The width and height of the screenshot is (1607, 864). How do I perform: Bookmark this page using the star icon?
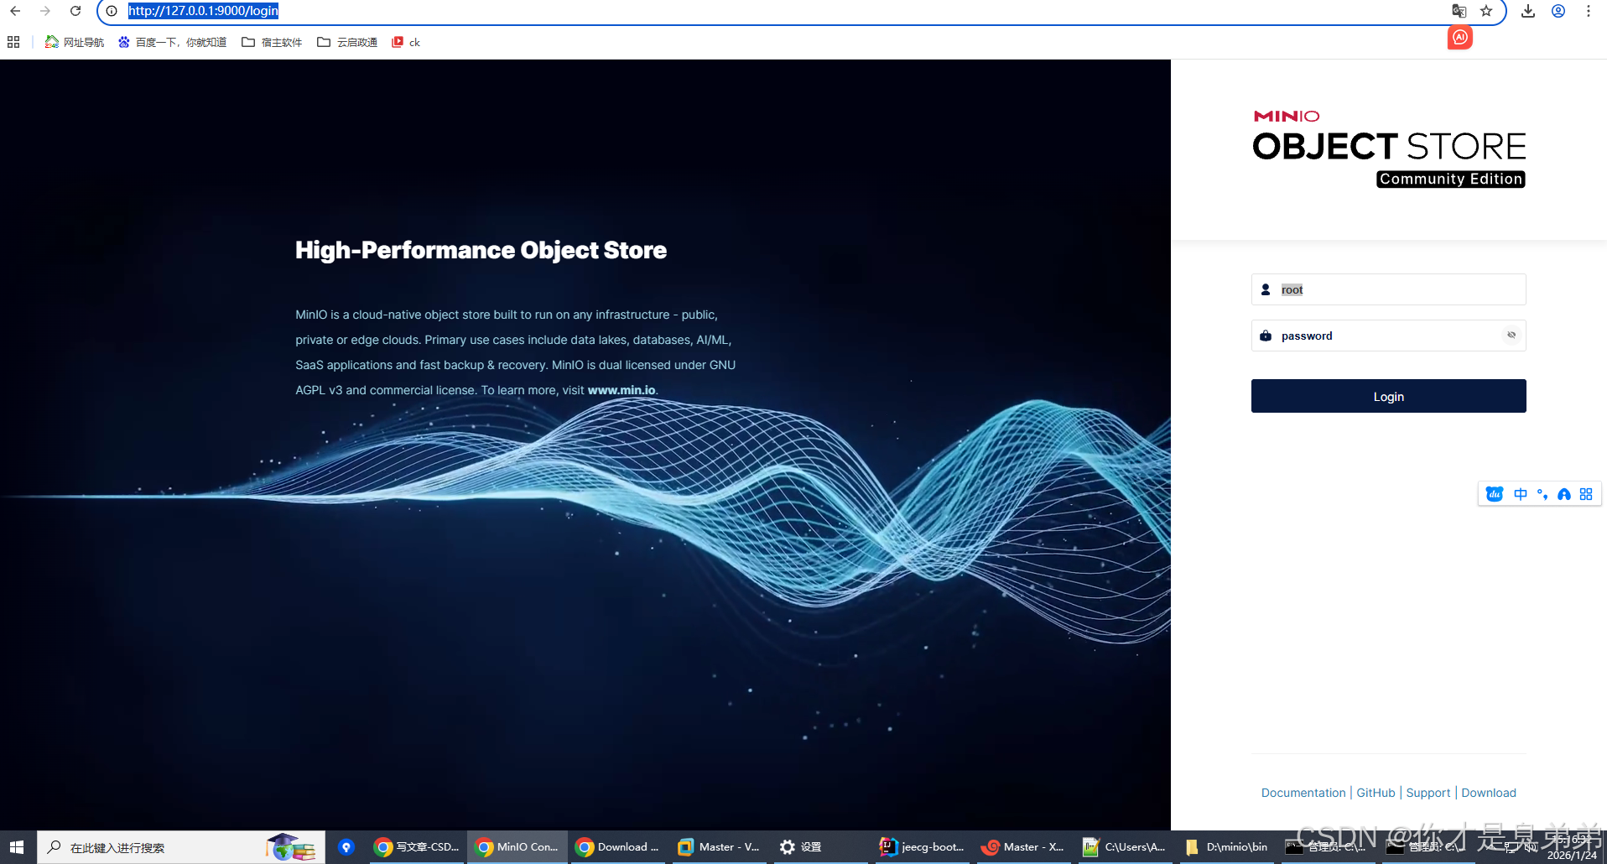1487,11
